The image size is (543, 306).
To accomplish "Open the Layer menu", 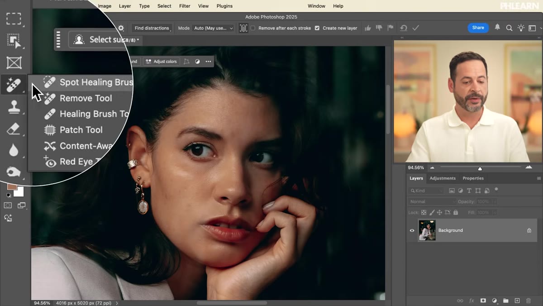I will tap(125, 6).
